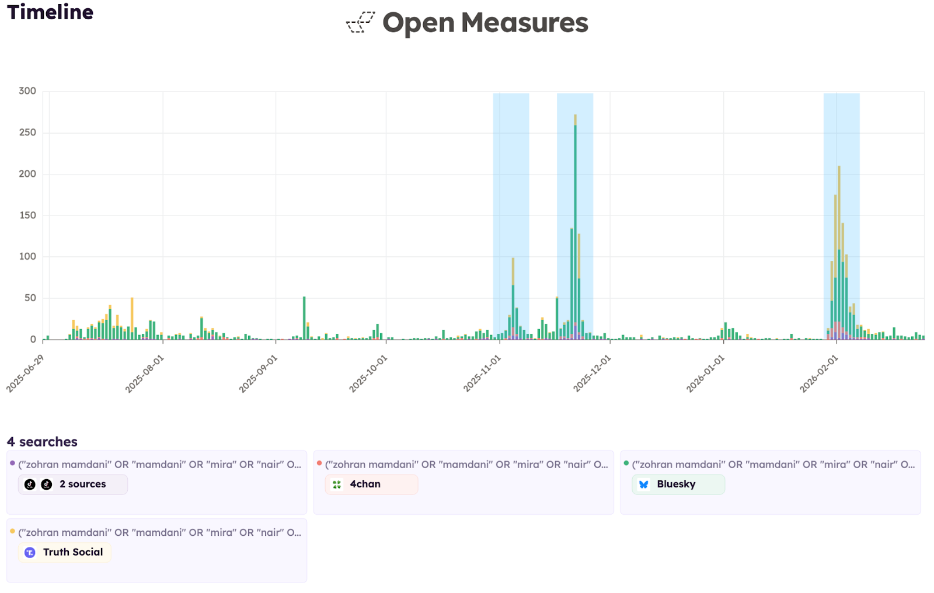This screenshot has width=934, height=593.
Task: Click the Truth Social icon
Action: (x=29, y=552)
